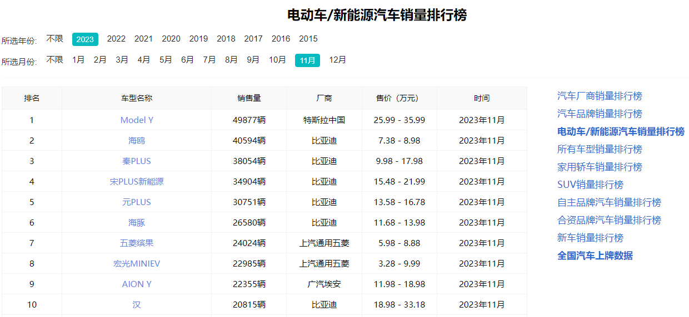Filter by year 2022
The image size is (689, 317).
(x=116, y=39)
